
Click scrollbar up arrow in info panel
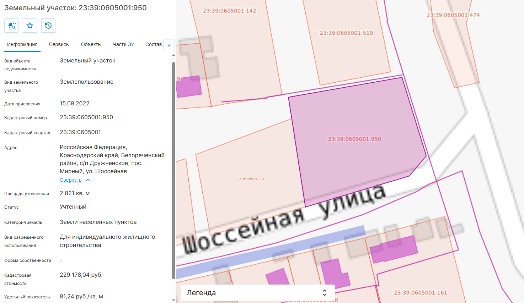coord(173,55)
